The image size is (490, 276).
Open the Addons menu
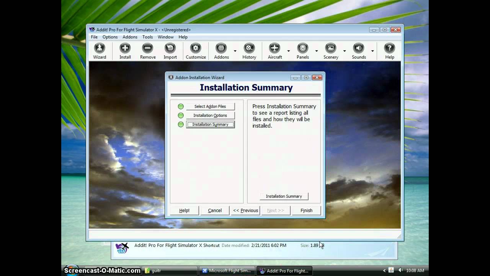(130, 37)
